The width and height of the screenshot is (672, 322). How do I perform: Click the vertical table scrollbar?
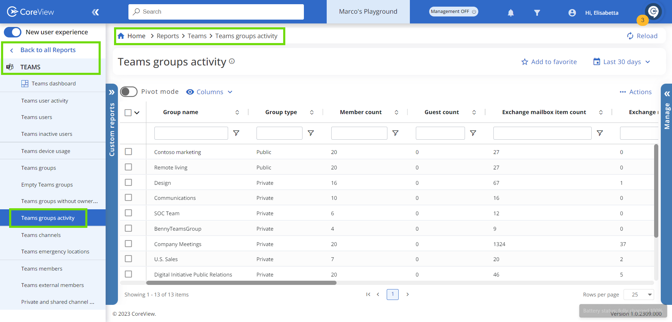[656, 191]
